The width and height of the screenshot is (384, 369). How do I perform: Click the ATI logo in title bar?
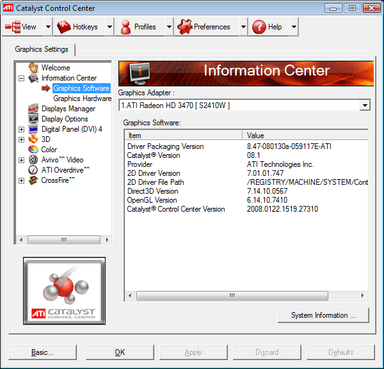[8, 8]
